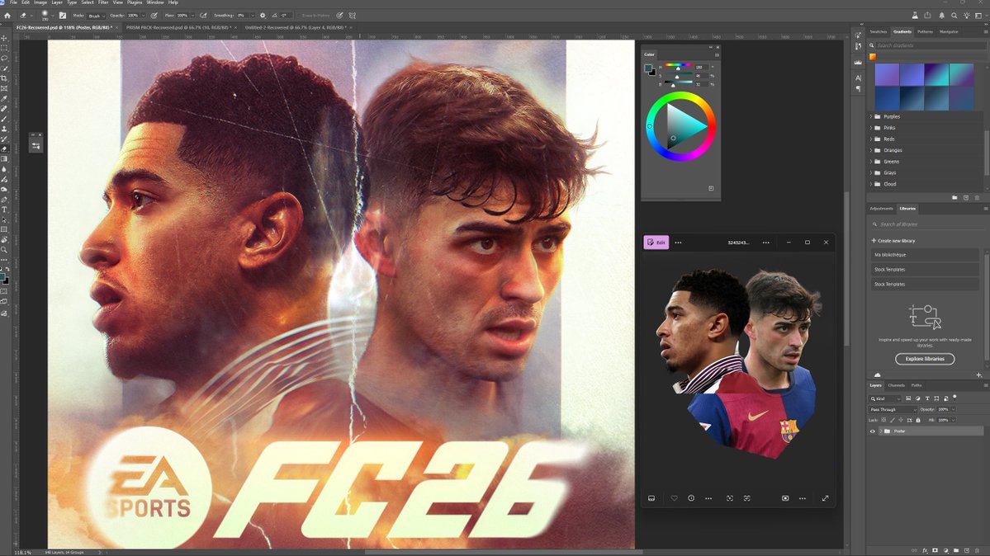Open eraser Mode dropdown
Image resolution: width=990 pixels, height=556 pixels.
coord(96,15)
